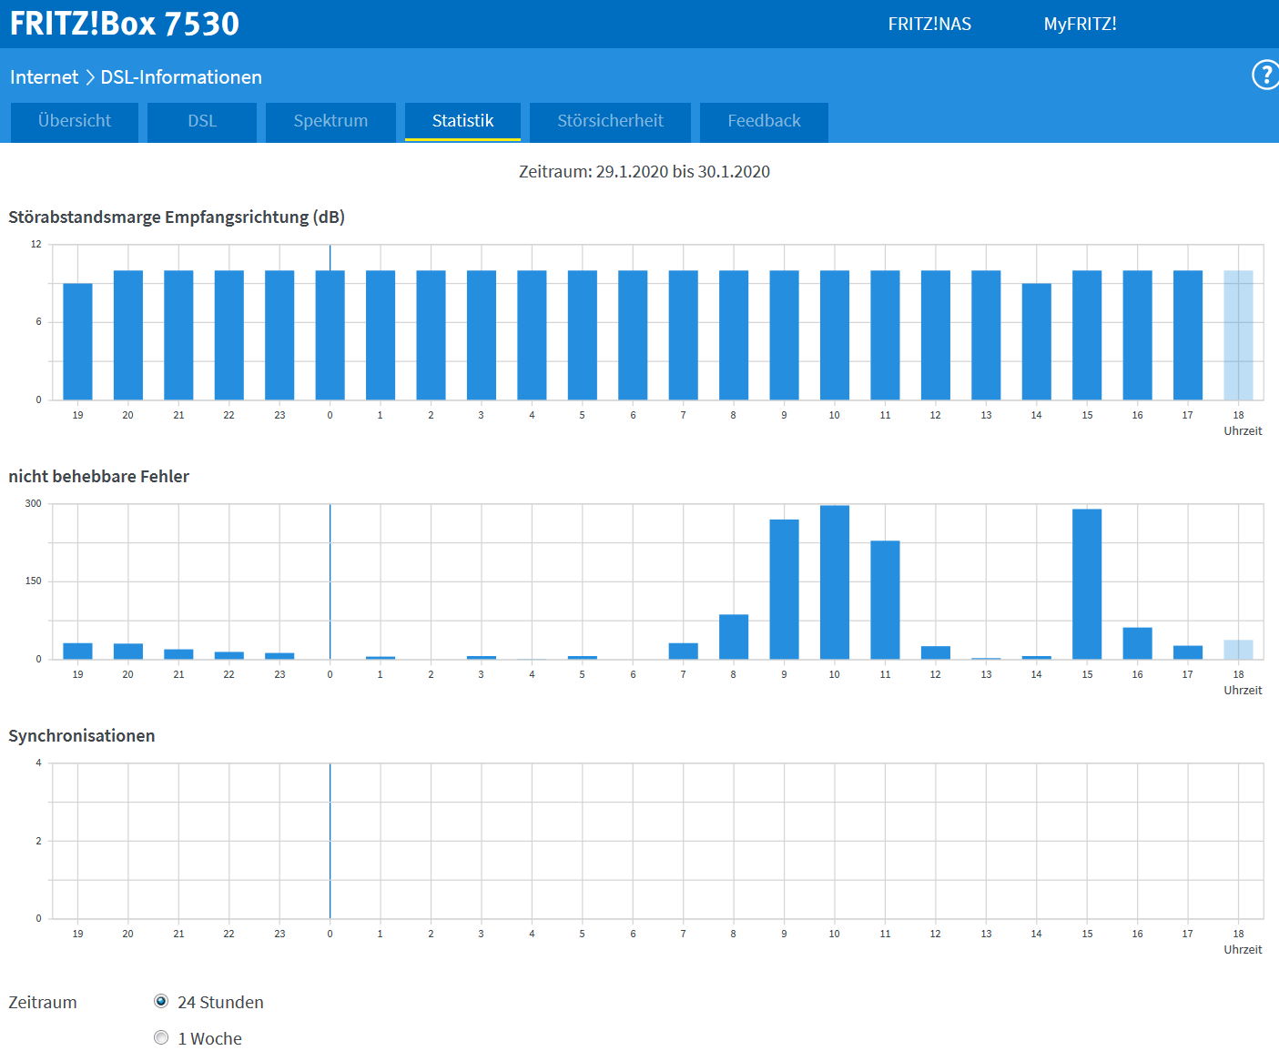Click the 15 o'clock bar in error chart
Image resolution: width=1279 pixels, height=1061 pixels.
tap(1087, 584)
